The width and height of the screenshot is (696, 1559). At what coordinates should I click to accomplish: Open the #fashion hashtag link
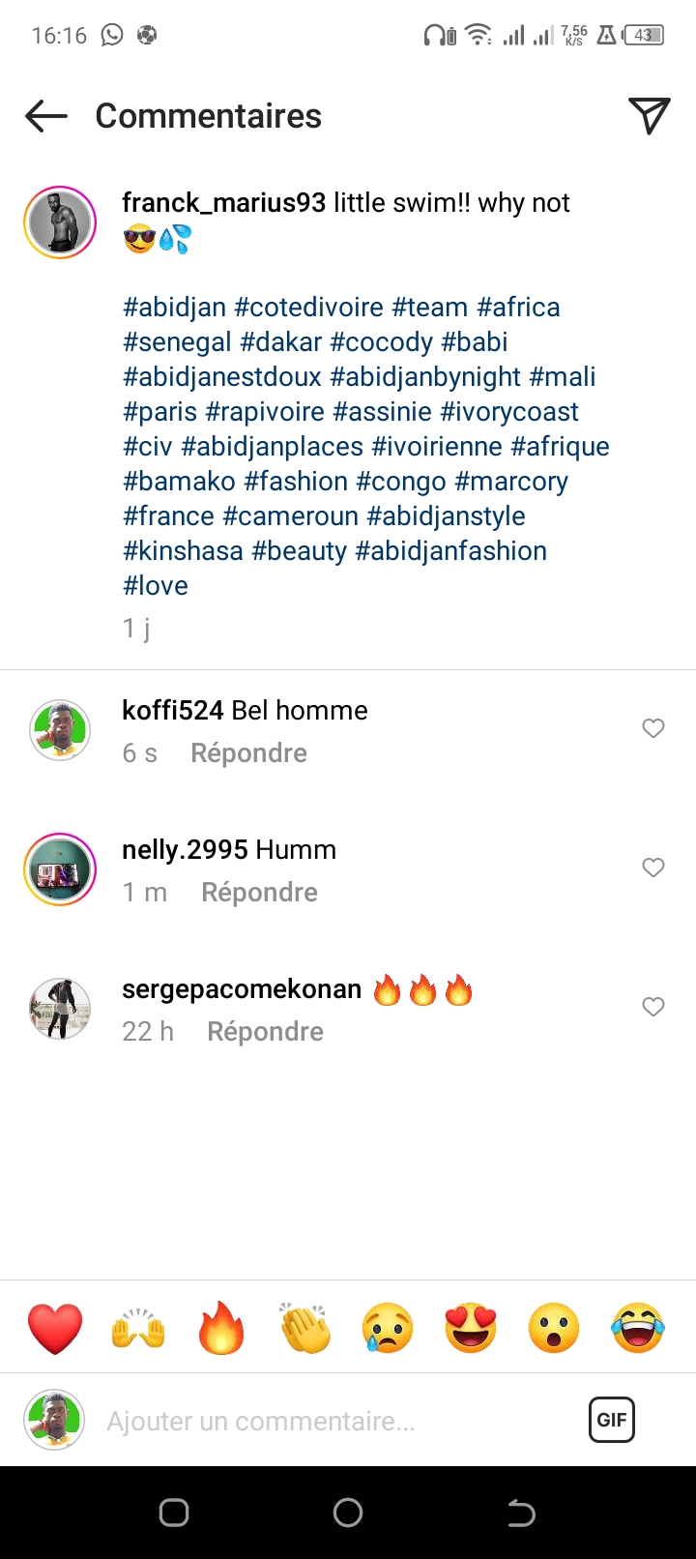point(296,482)
